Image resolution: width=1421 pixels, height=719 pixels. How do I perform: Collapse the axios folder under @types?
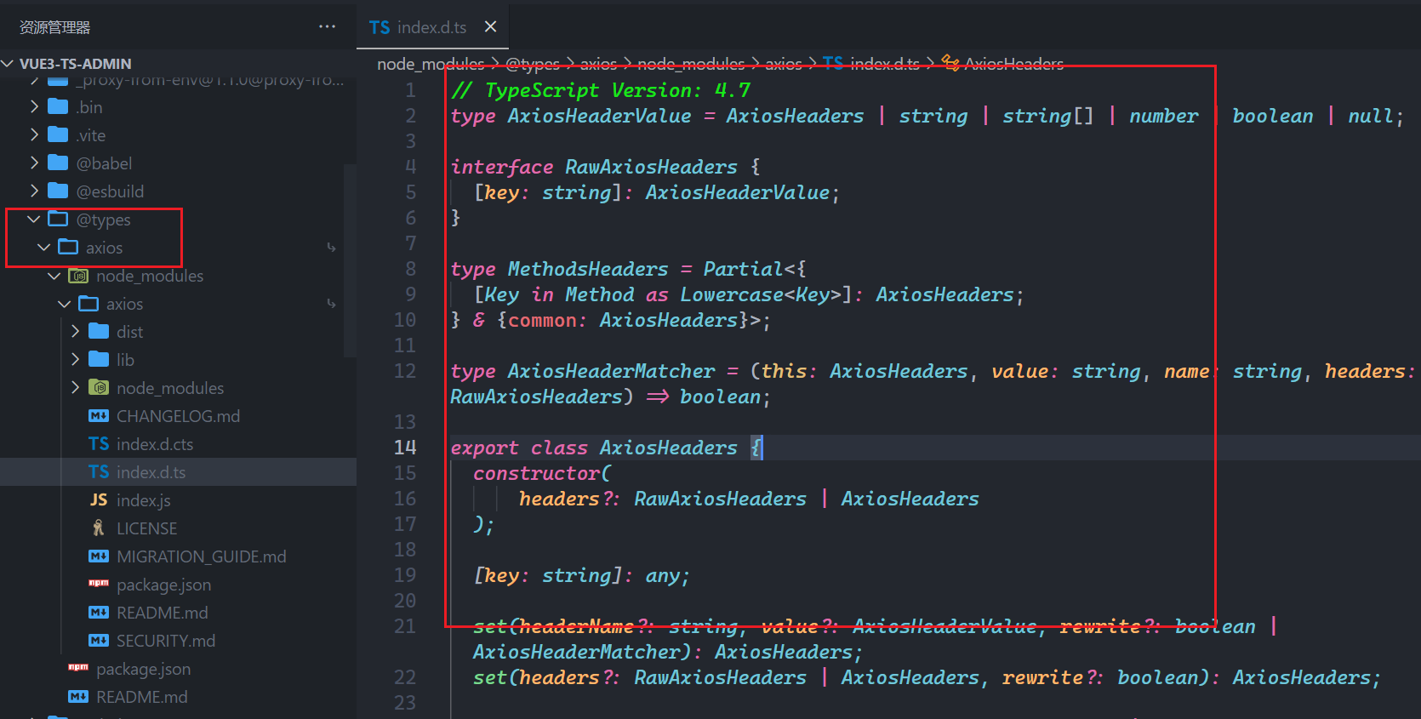44,247
